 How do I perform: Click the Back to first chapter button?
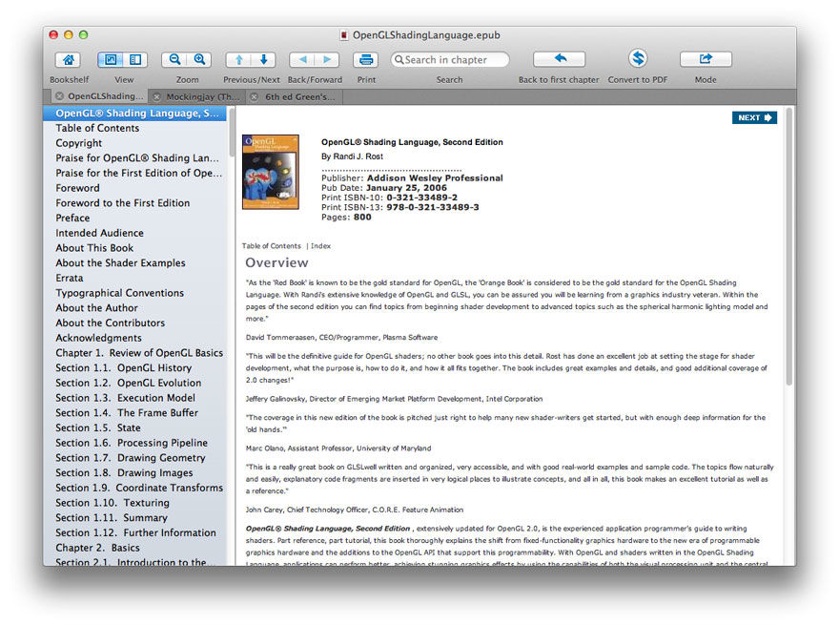(x=559, y=59)
